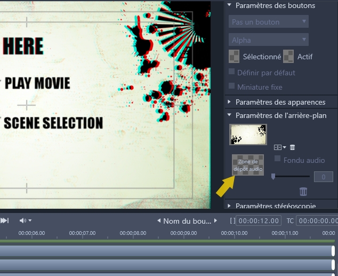Click the TC timecode field
Viewport: 338px width, 276px height.
pos(317,220)
